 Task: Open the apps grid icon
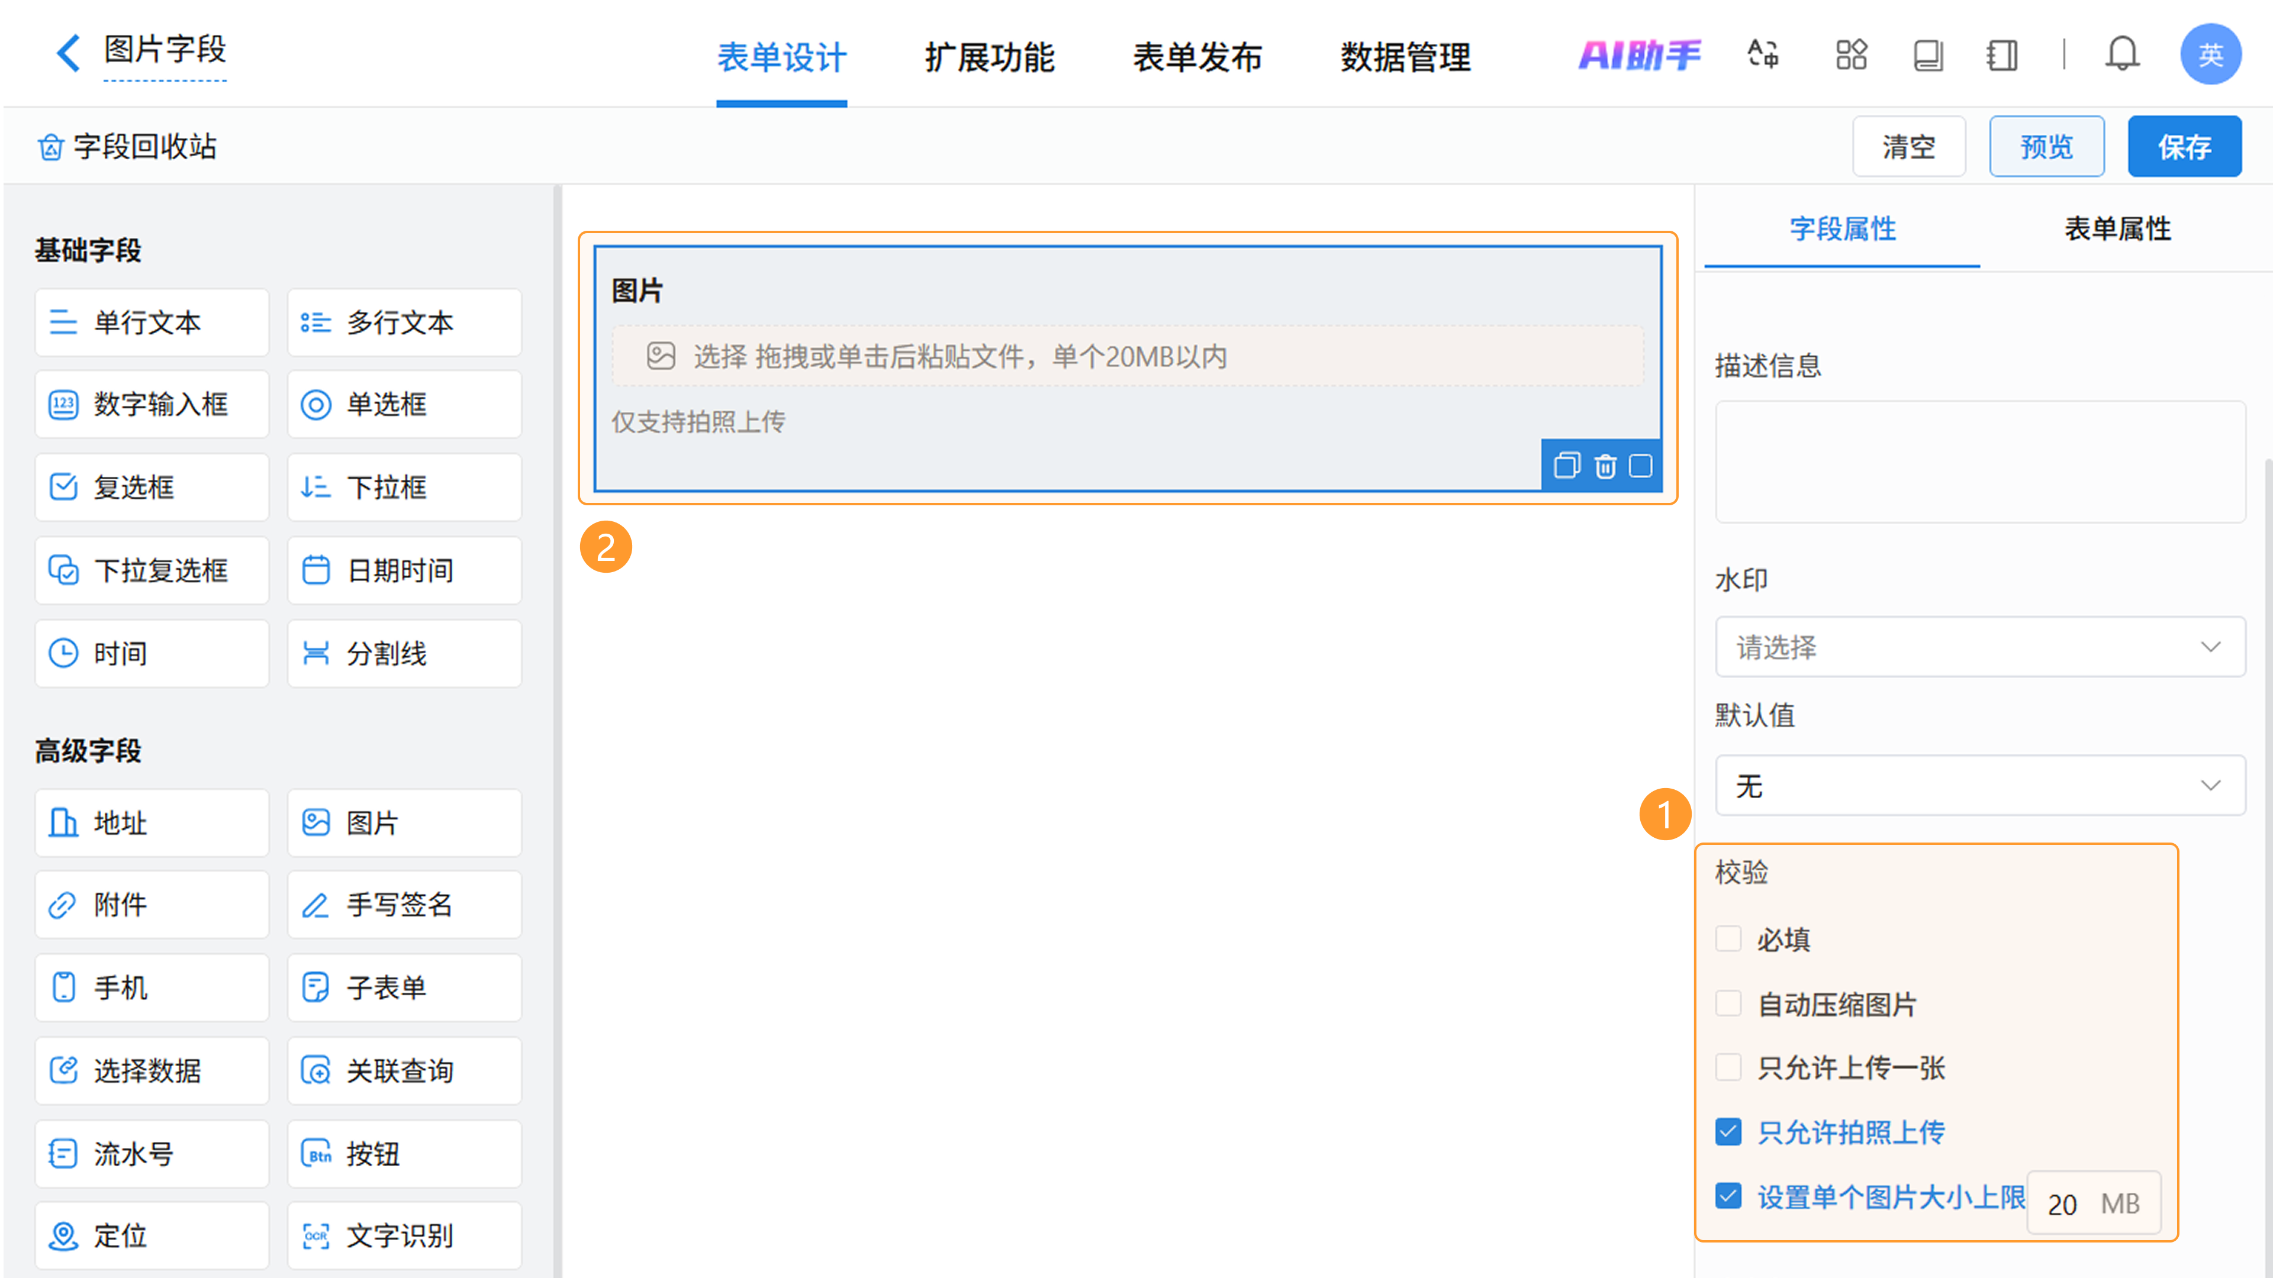(1850, 54)
